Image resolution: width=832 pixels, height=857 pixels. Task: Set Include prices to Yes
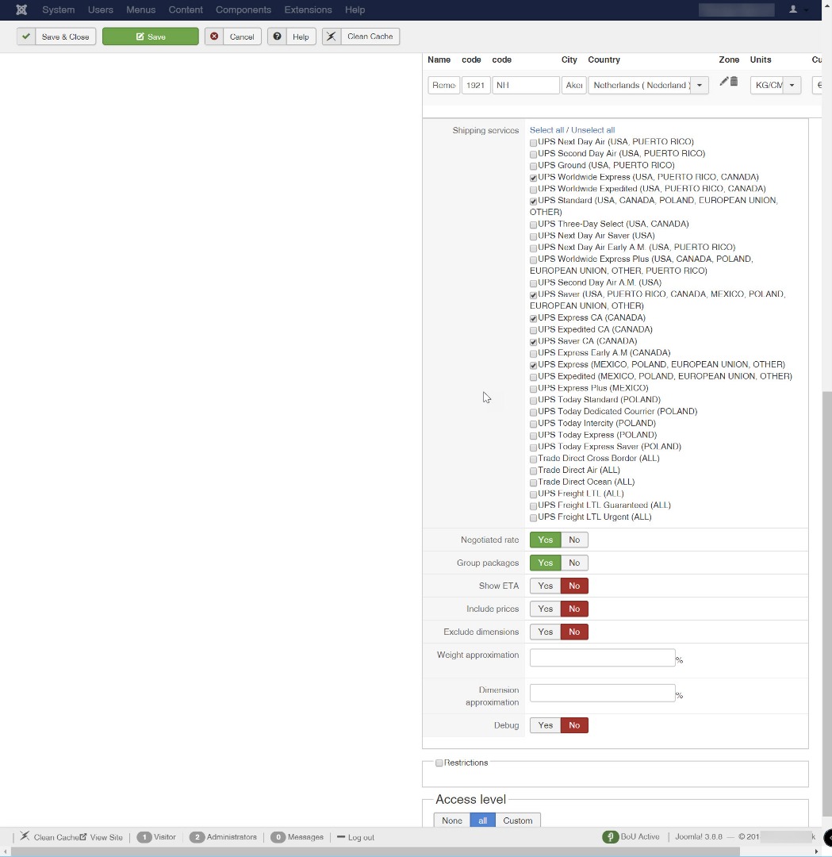pyautogui.click(x=545, y=609)
